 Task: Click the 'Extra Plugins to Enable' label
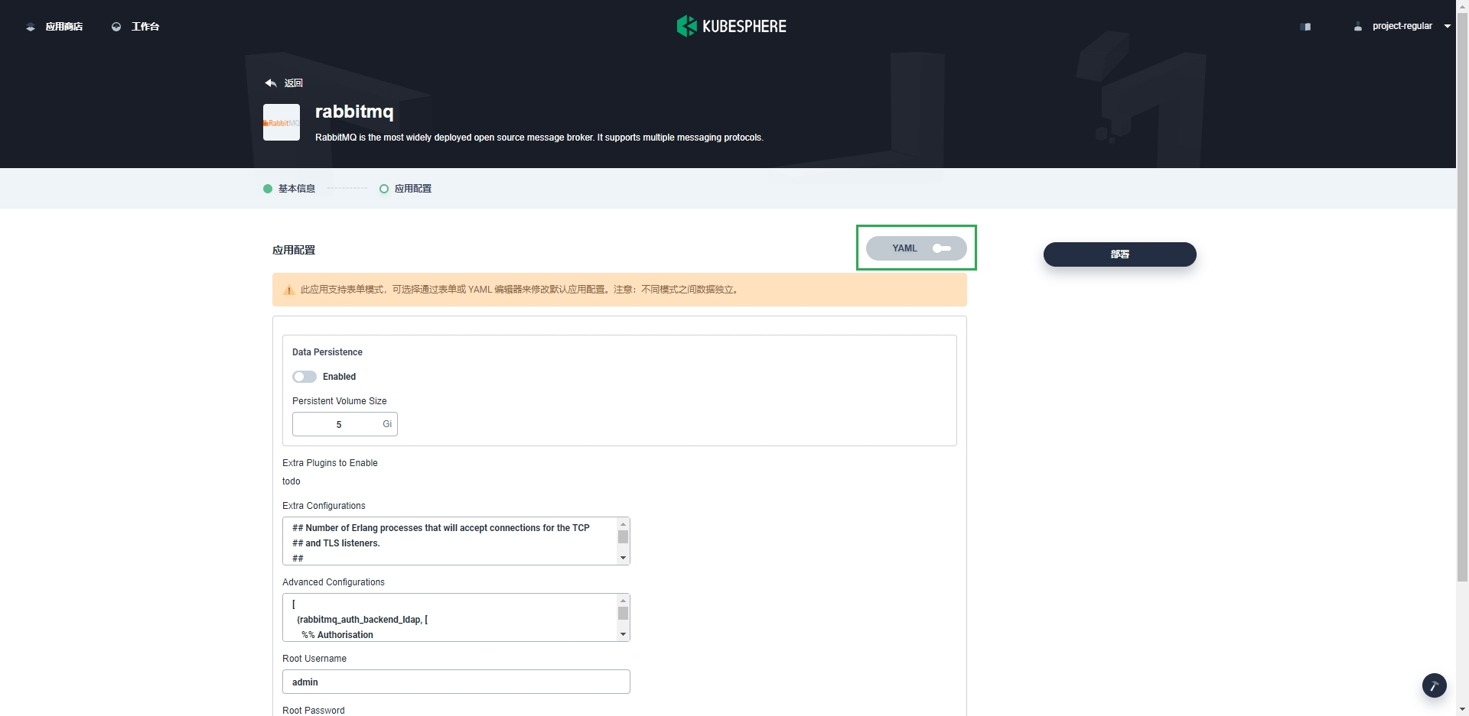coord(330,463)
